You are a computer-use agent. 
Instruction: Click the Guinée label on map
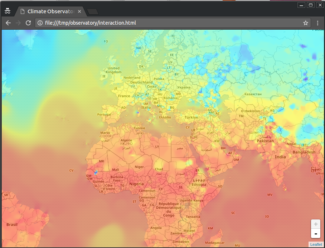[x=98, y=182]
